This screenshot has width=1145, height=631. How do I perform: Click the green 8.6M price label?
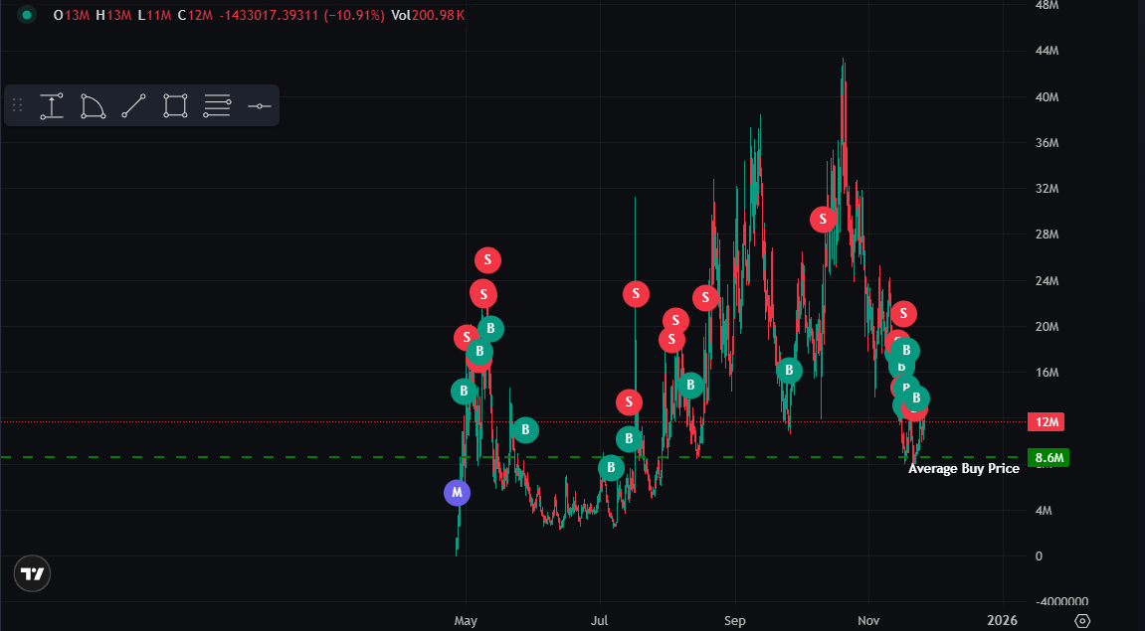click(x=1050, y=458)
